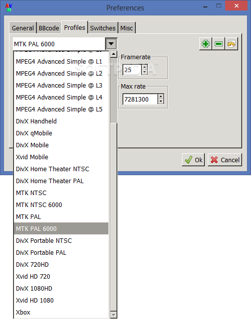Choose DivX Home Theater NTSC
The width and height of the screenshot is (251, 319).
point(61,169)
